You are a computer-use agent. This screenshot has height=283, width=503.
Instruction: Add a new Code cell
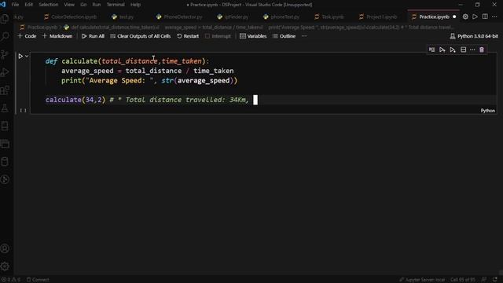pyautogui.click(x=27, y=36)
